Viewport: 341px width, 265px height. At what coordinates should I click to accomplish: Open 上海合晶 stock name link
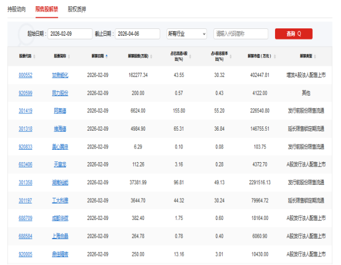(x=60, y=236)
